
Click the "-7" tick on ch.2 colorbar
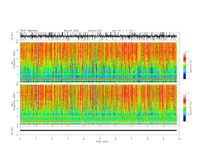coord(188,121)
